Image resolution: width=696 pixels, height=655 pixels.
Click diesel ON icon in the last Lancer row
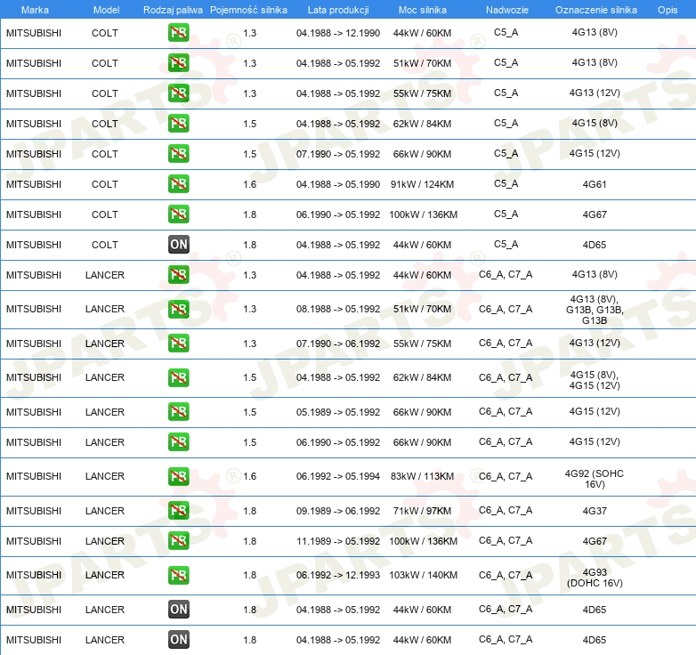pos(179,640)
